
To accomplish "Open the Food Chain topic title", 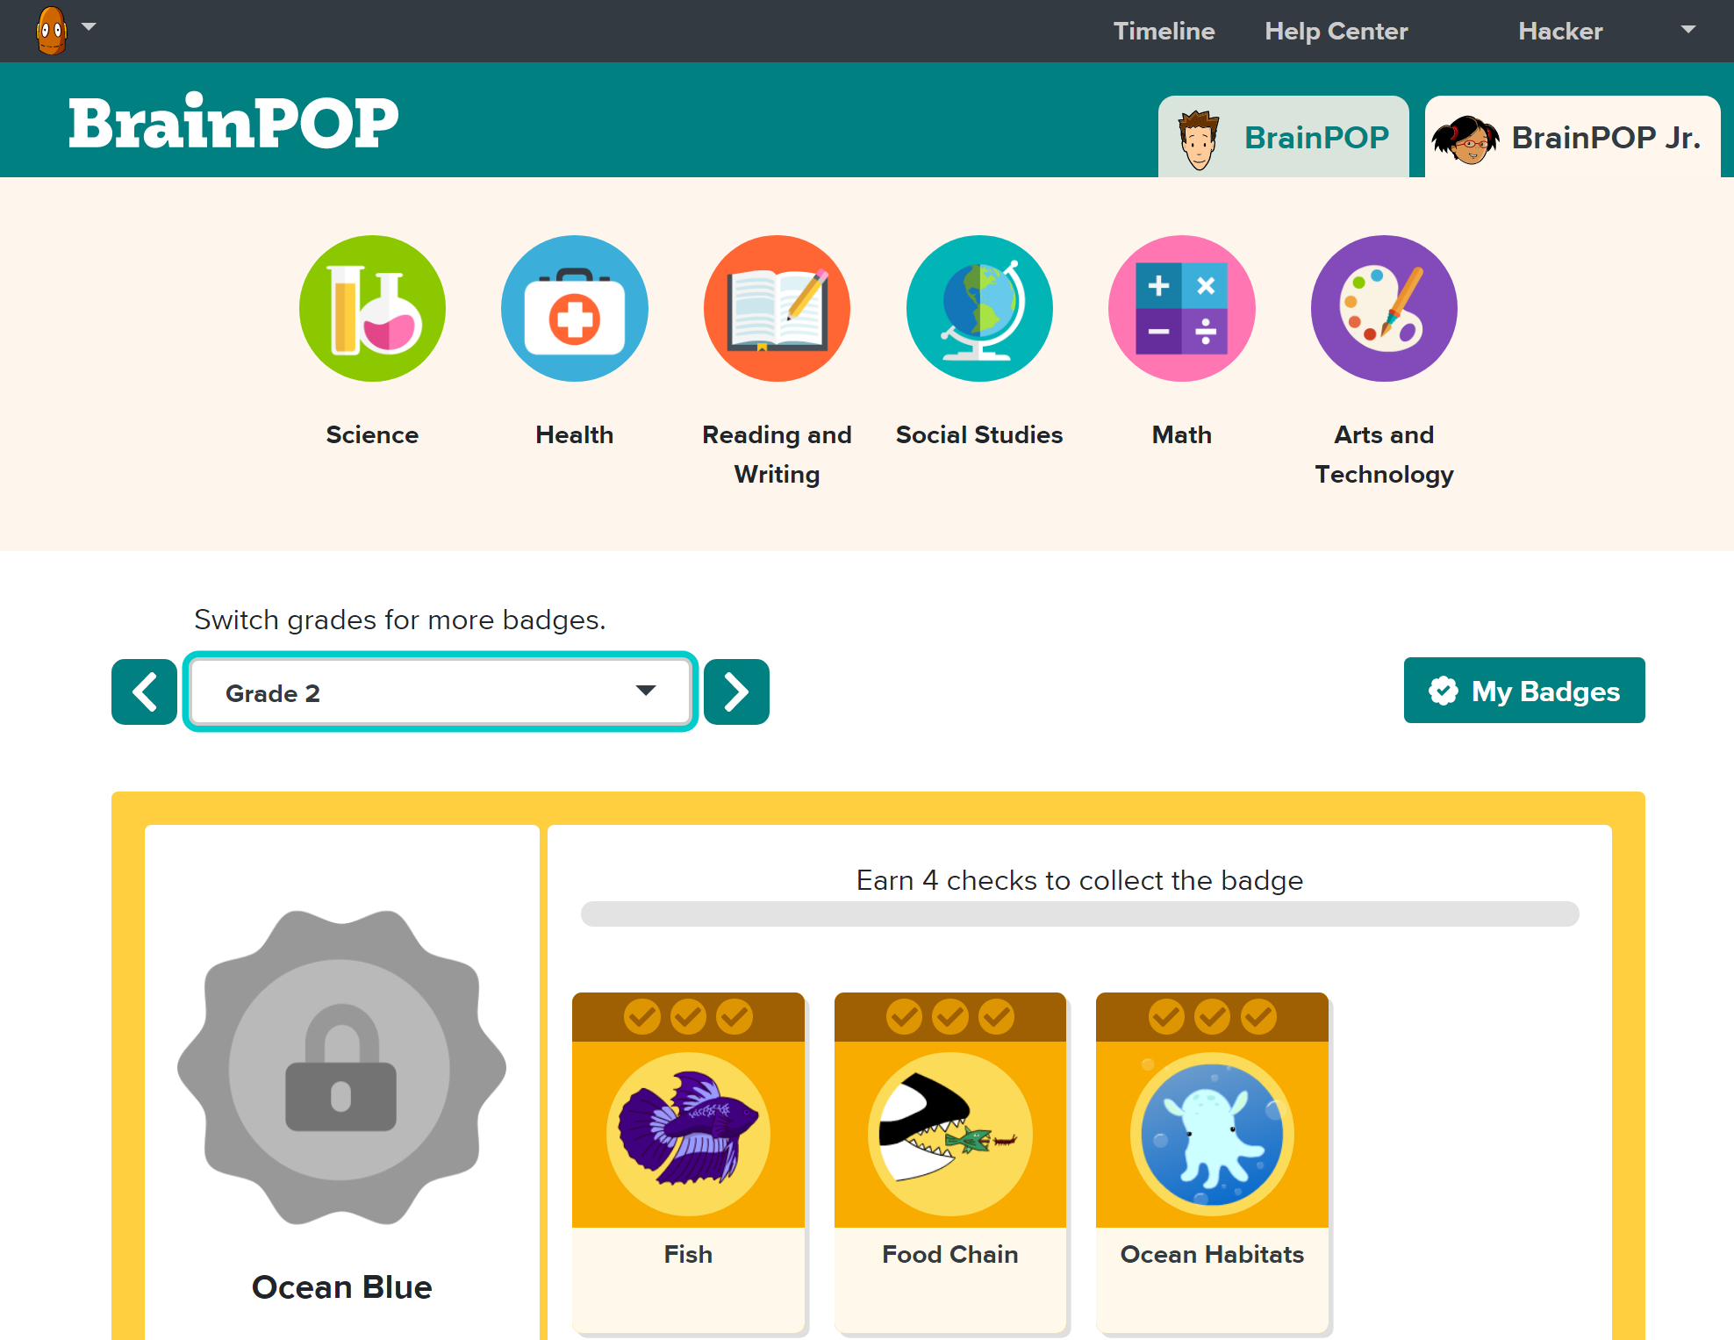I will 950,1254.
